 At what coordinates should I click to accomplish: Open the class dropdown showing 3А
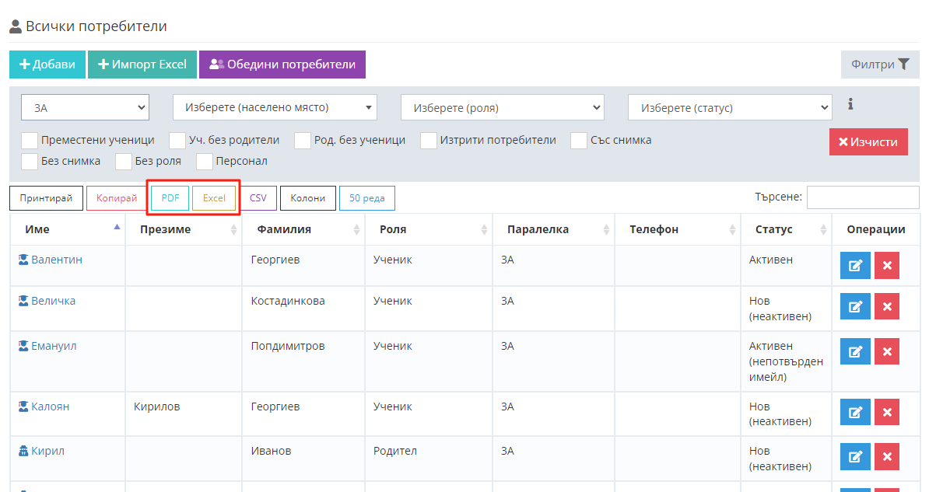86,108
